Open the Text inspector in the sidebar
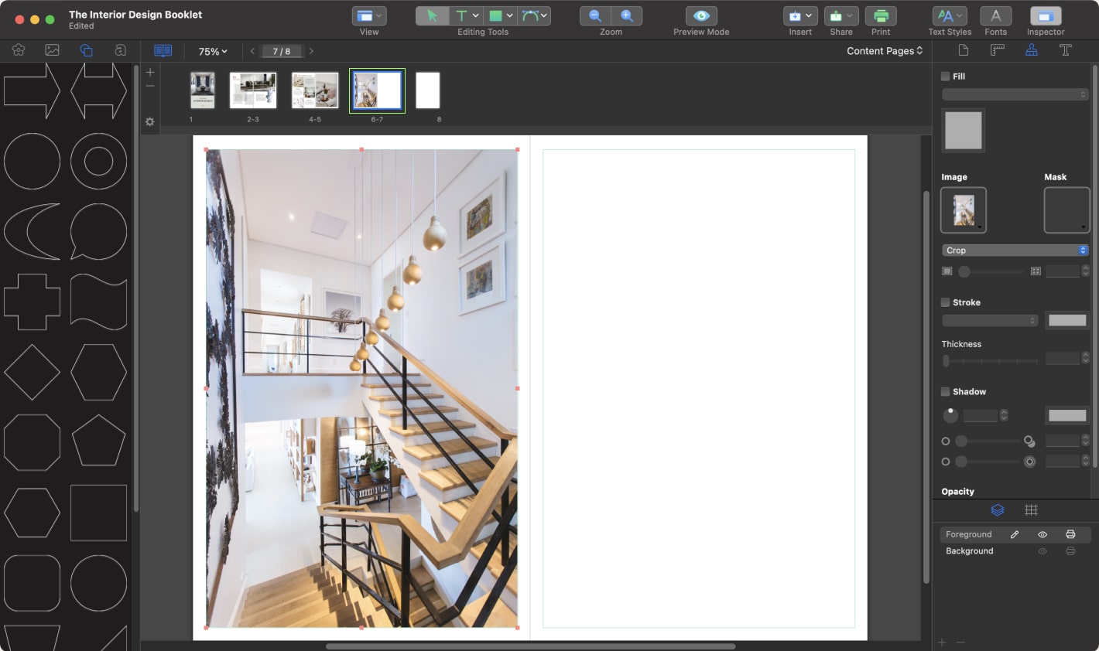 (x=1066, y=50)
